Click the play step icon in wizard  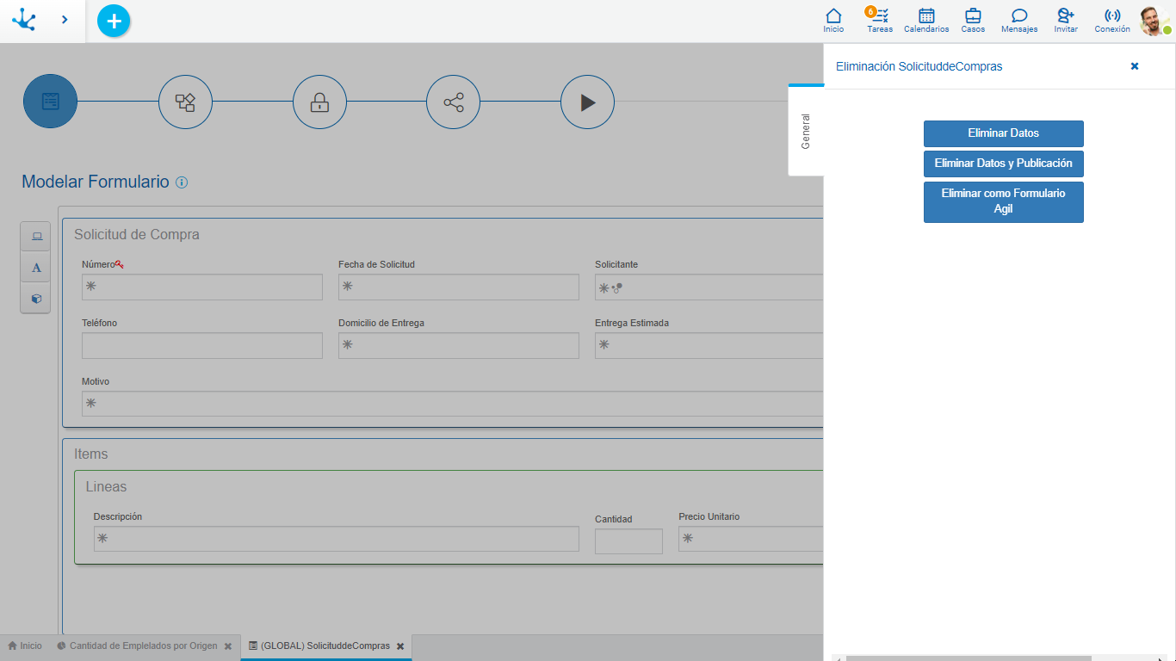coord(587,102)
